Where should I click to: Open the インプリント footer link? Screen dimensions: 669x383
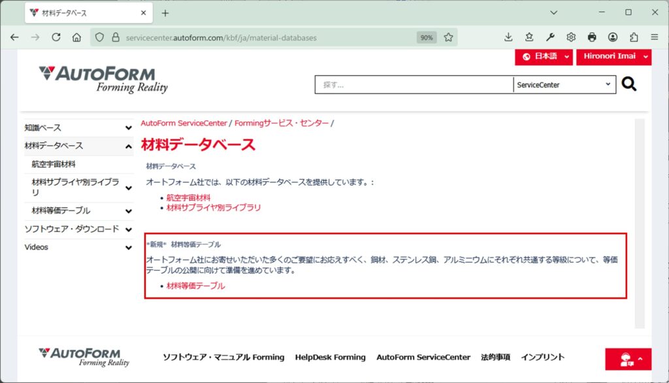click(543, 358)
